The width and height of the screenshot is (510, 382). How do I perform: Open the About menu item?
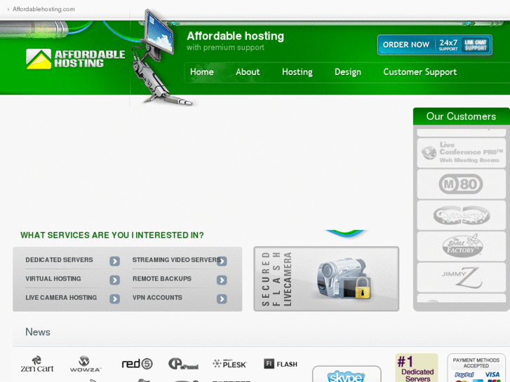248,72
